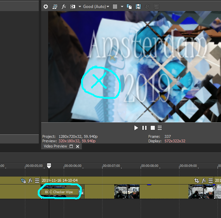Close the Video Preview tab
The image size is (221, 218).
click(78, 146)
